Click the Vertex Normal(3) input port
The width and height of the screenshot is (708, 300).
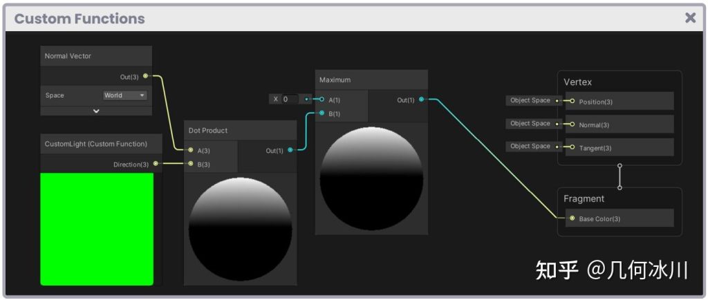coord(572,124)
